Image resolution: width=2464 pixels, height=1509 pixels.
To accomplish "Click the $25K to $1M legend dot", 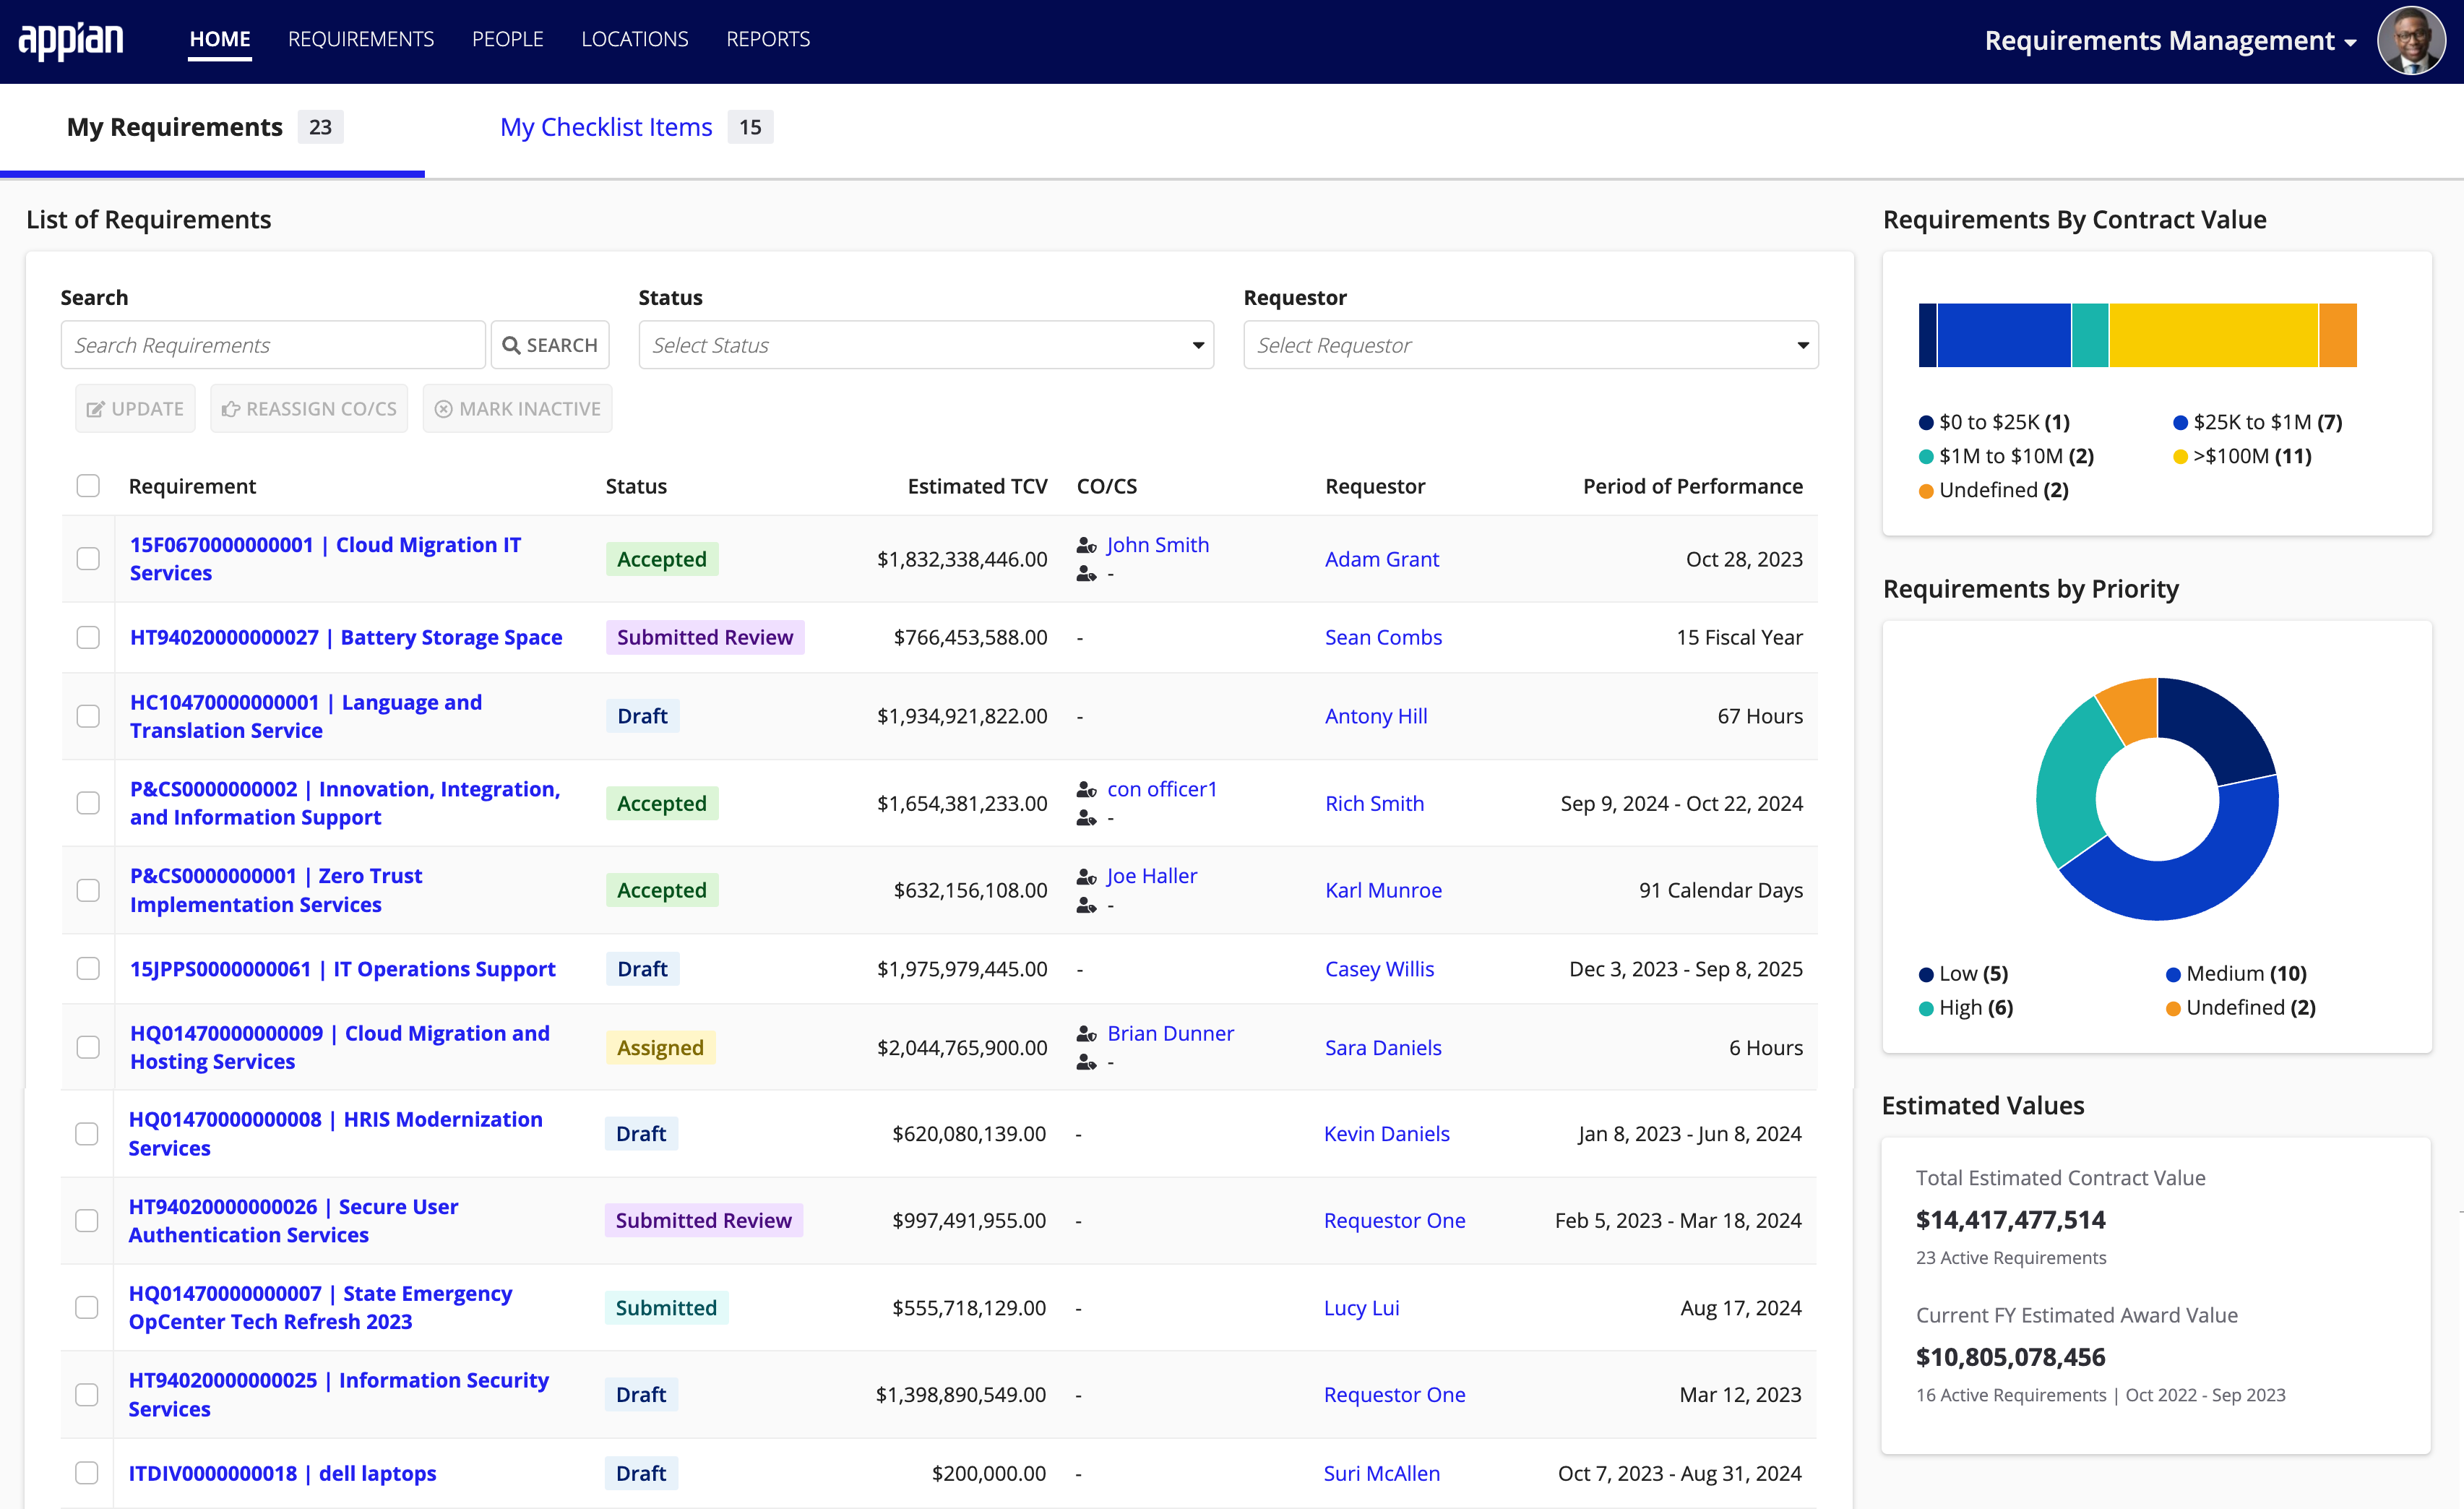I will coord(2180,423).
